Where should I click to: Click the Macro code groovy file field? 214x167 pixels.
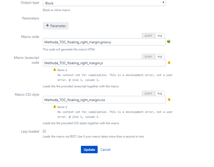(x=104, y=42)
